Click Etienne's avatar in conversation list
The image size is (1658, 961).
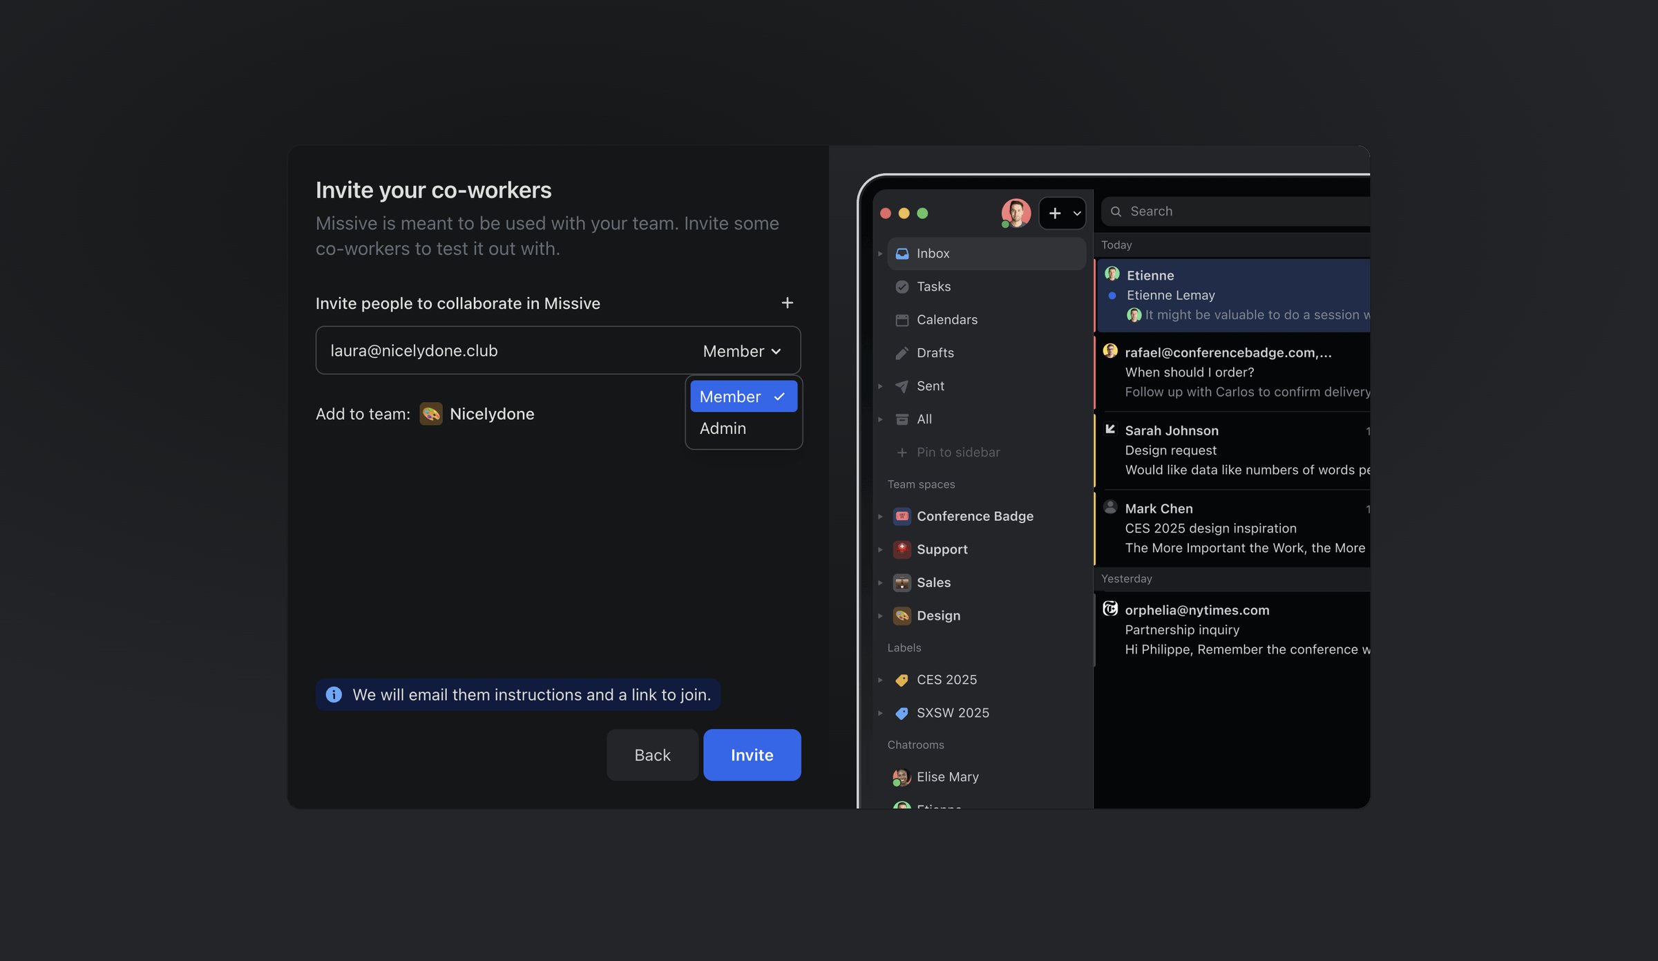(1112, 274)
